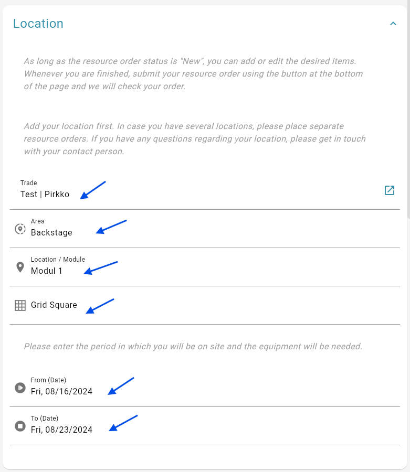The width and height of the screenshot is (410, 472).
Task: Click the Area field label
Action: point(38,221)
